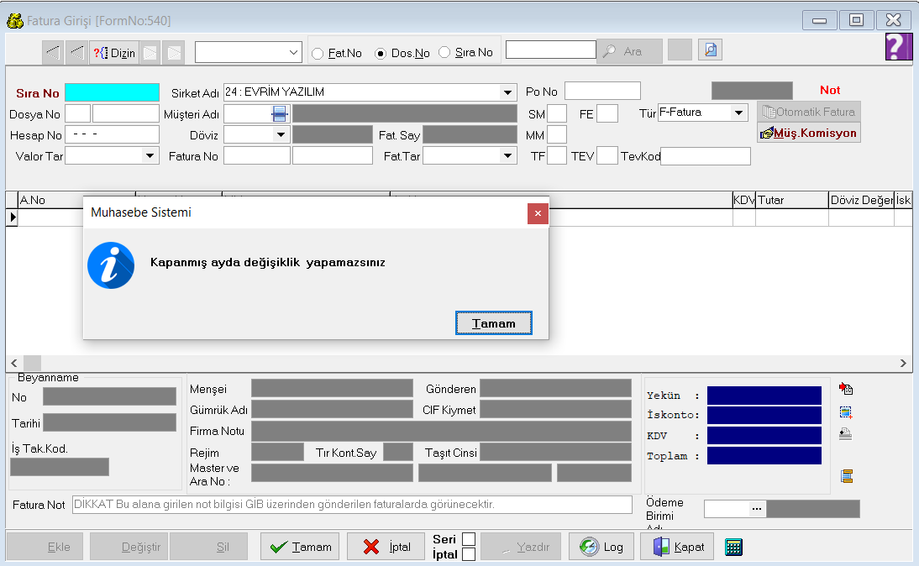Click the Ara search button
Viewport: 919px width, 566px height.
[629, 51]
